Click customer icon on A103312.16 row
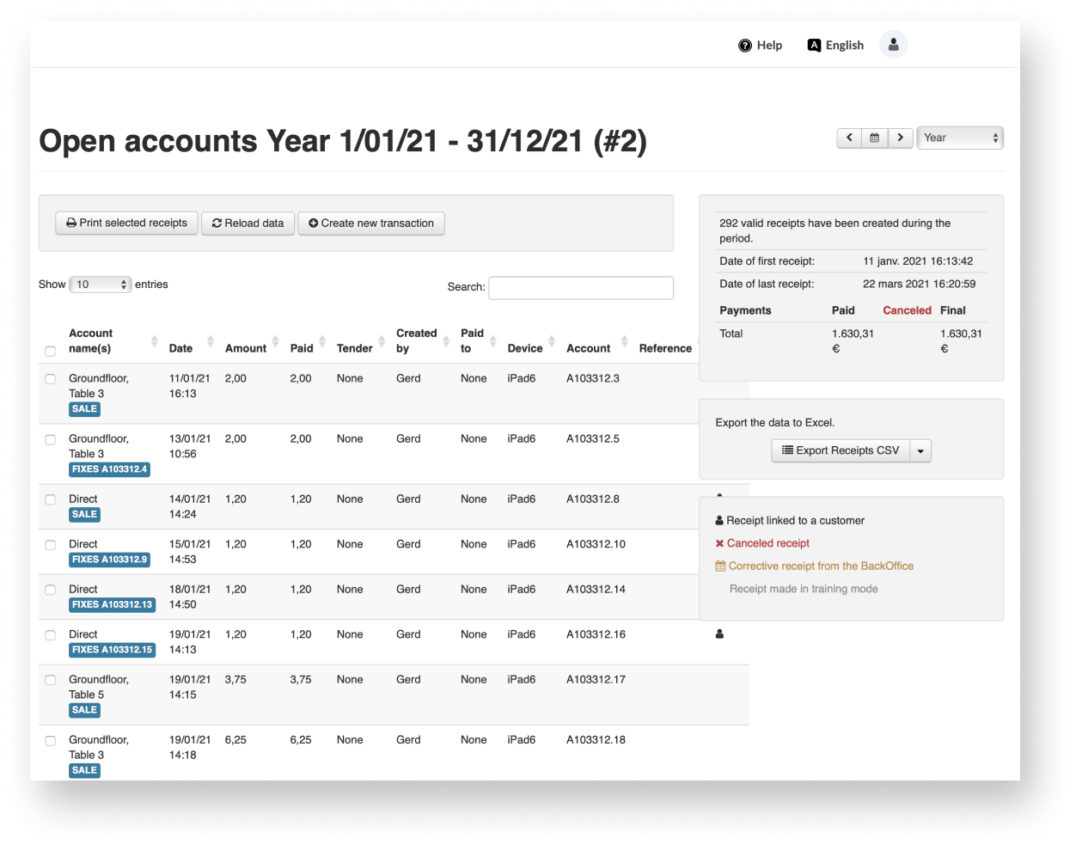The height and width of the screenshot is (845, 1076). pos(719,634)
